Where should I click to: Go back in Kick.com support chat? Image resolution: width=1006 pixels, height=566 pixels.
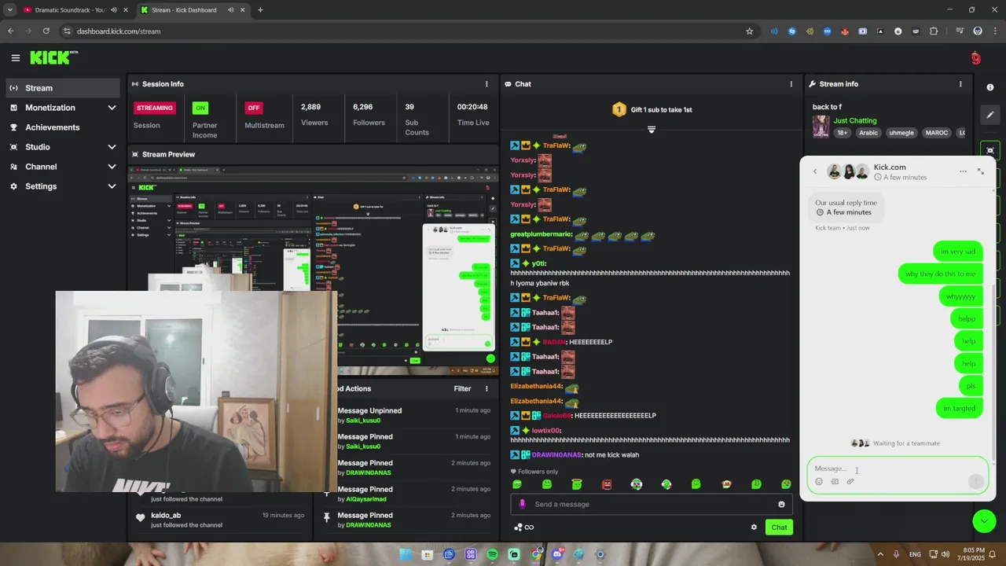(x=815, y=171)
